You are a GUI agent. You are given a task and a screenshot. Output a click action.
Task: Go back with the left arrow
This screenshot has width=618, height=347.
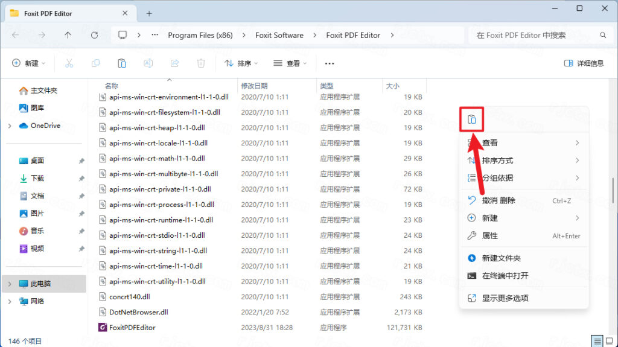click(15, 35)
